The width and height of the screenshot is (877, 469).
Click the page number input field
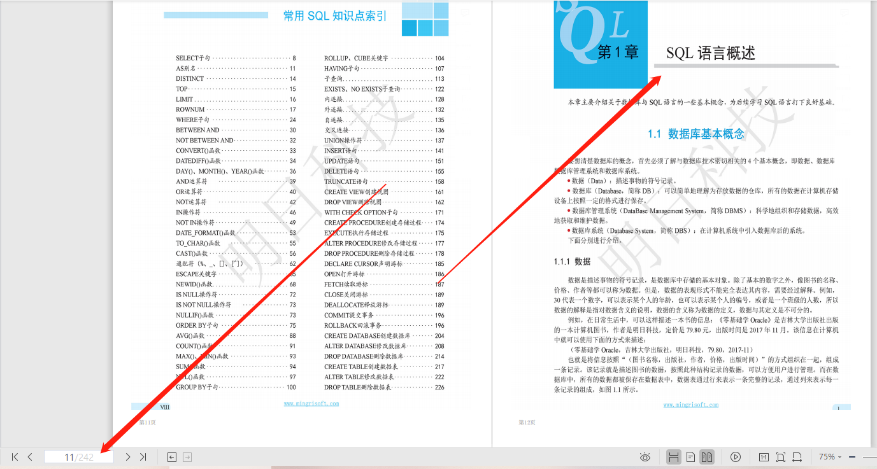[x=79, y=457]
